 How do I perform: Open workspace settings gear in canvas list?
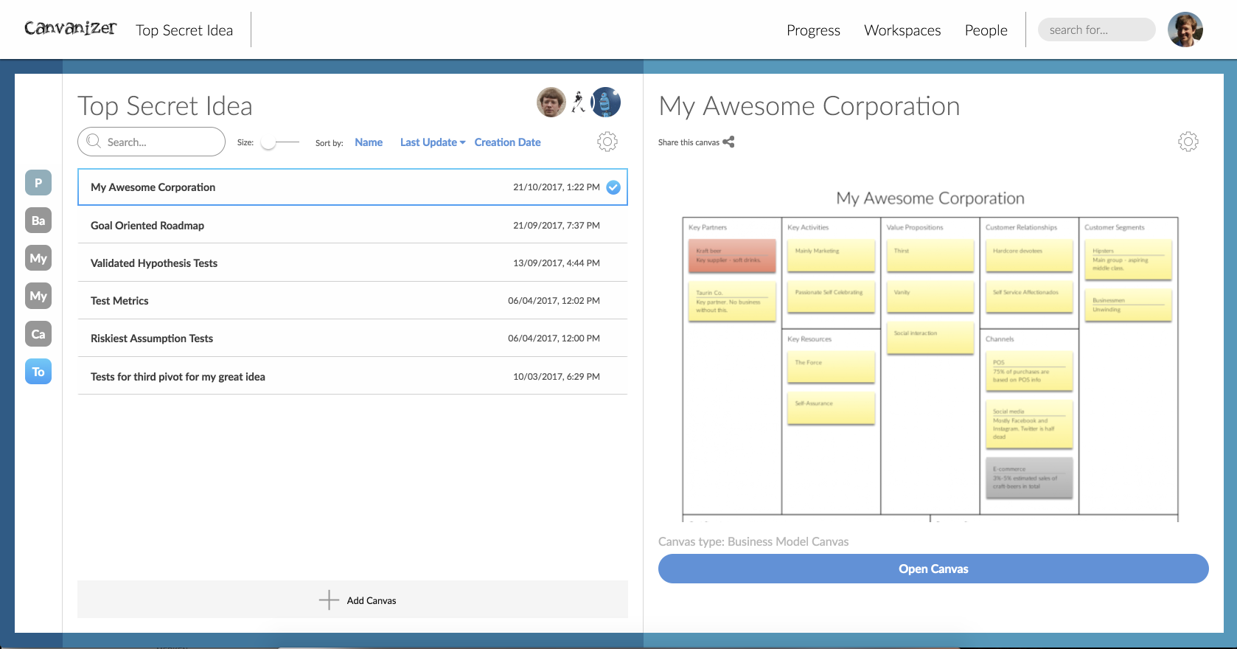click(607, 142)
